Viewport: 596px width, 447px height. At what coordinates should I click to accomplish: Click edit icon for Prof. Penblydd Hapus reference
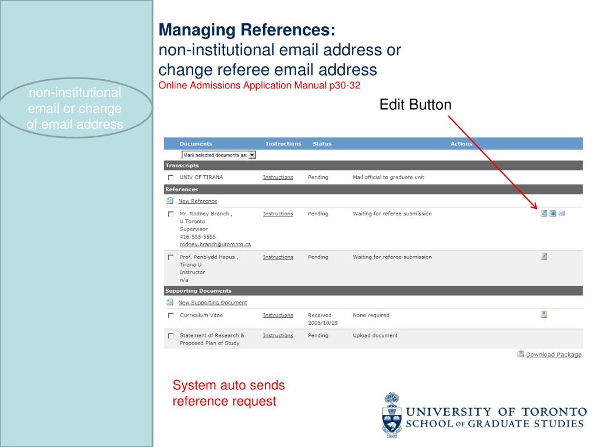[x=544, y=257]
